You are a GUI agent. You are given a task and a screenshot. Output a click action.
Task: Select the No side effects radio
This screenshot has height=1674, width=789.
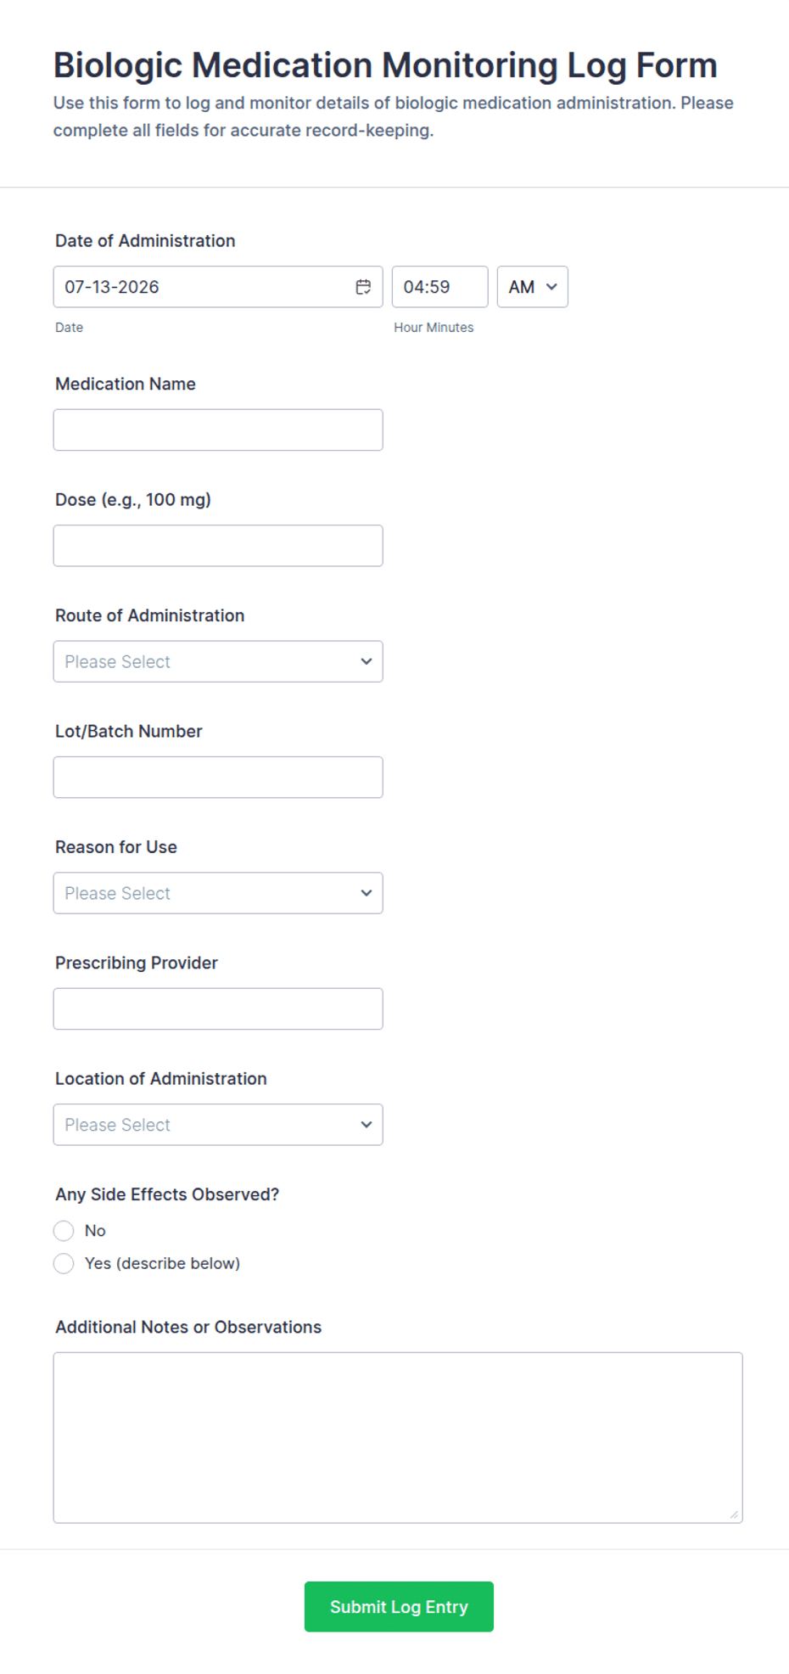(x=64, y=1231)
